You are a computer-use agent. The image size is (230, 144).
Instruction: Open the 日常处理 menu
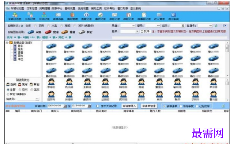click(x=32, y=9)
